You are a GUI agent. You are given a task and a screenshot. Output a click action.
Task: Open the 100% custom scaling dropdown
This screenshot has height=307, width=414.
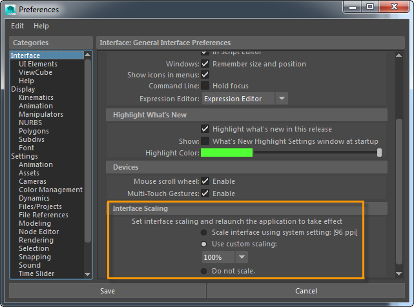coord(225,257)
